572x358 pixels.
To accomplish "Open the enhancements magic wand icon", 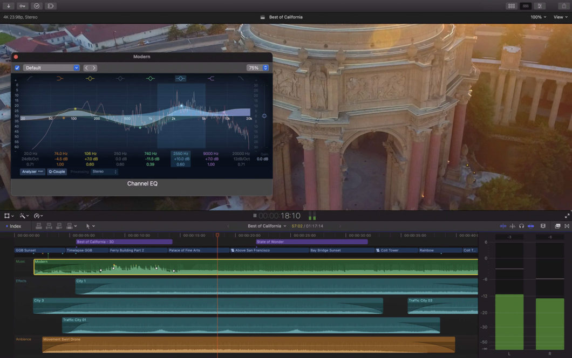I will (23, 216).
